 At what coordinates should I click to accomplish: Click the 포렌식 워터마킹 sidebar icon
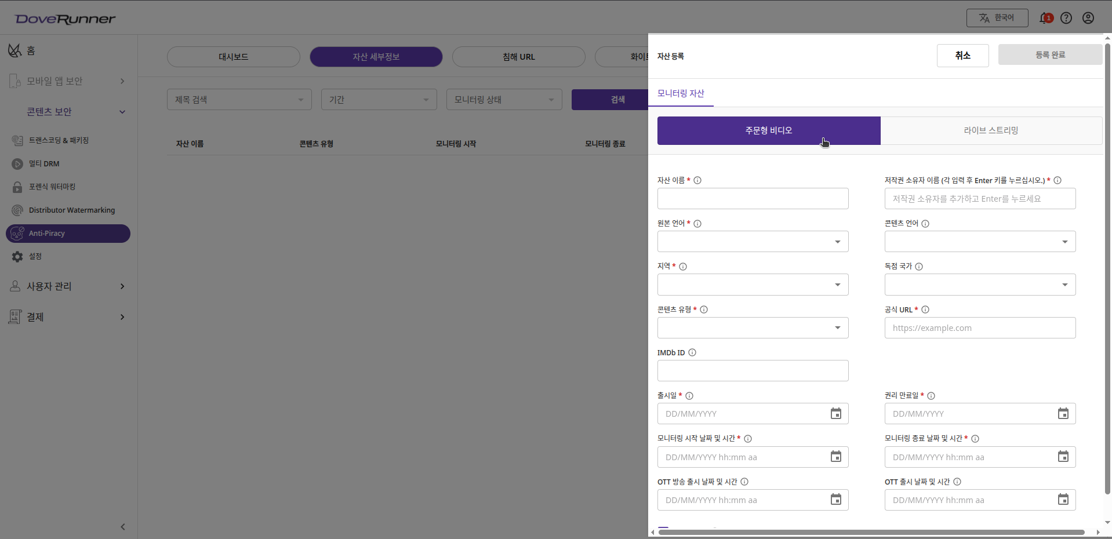pos(17,187)
